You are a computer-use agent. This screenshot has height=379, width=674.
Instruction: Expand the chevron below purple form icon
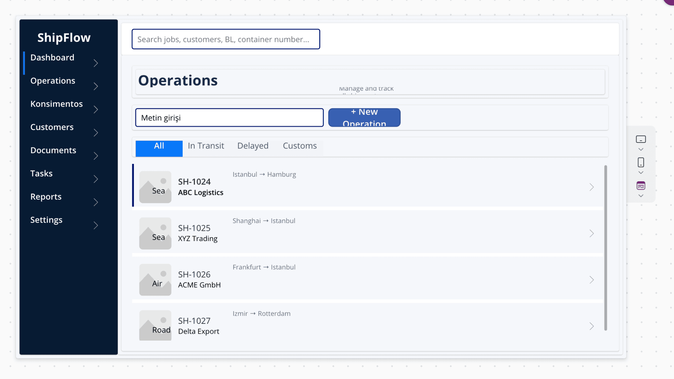641,196
